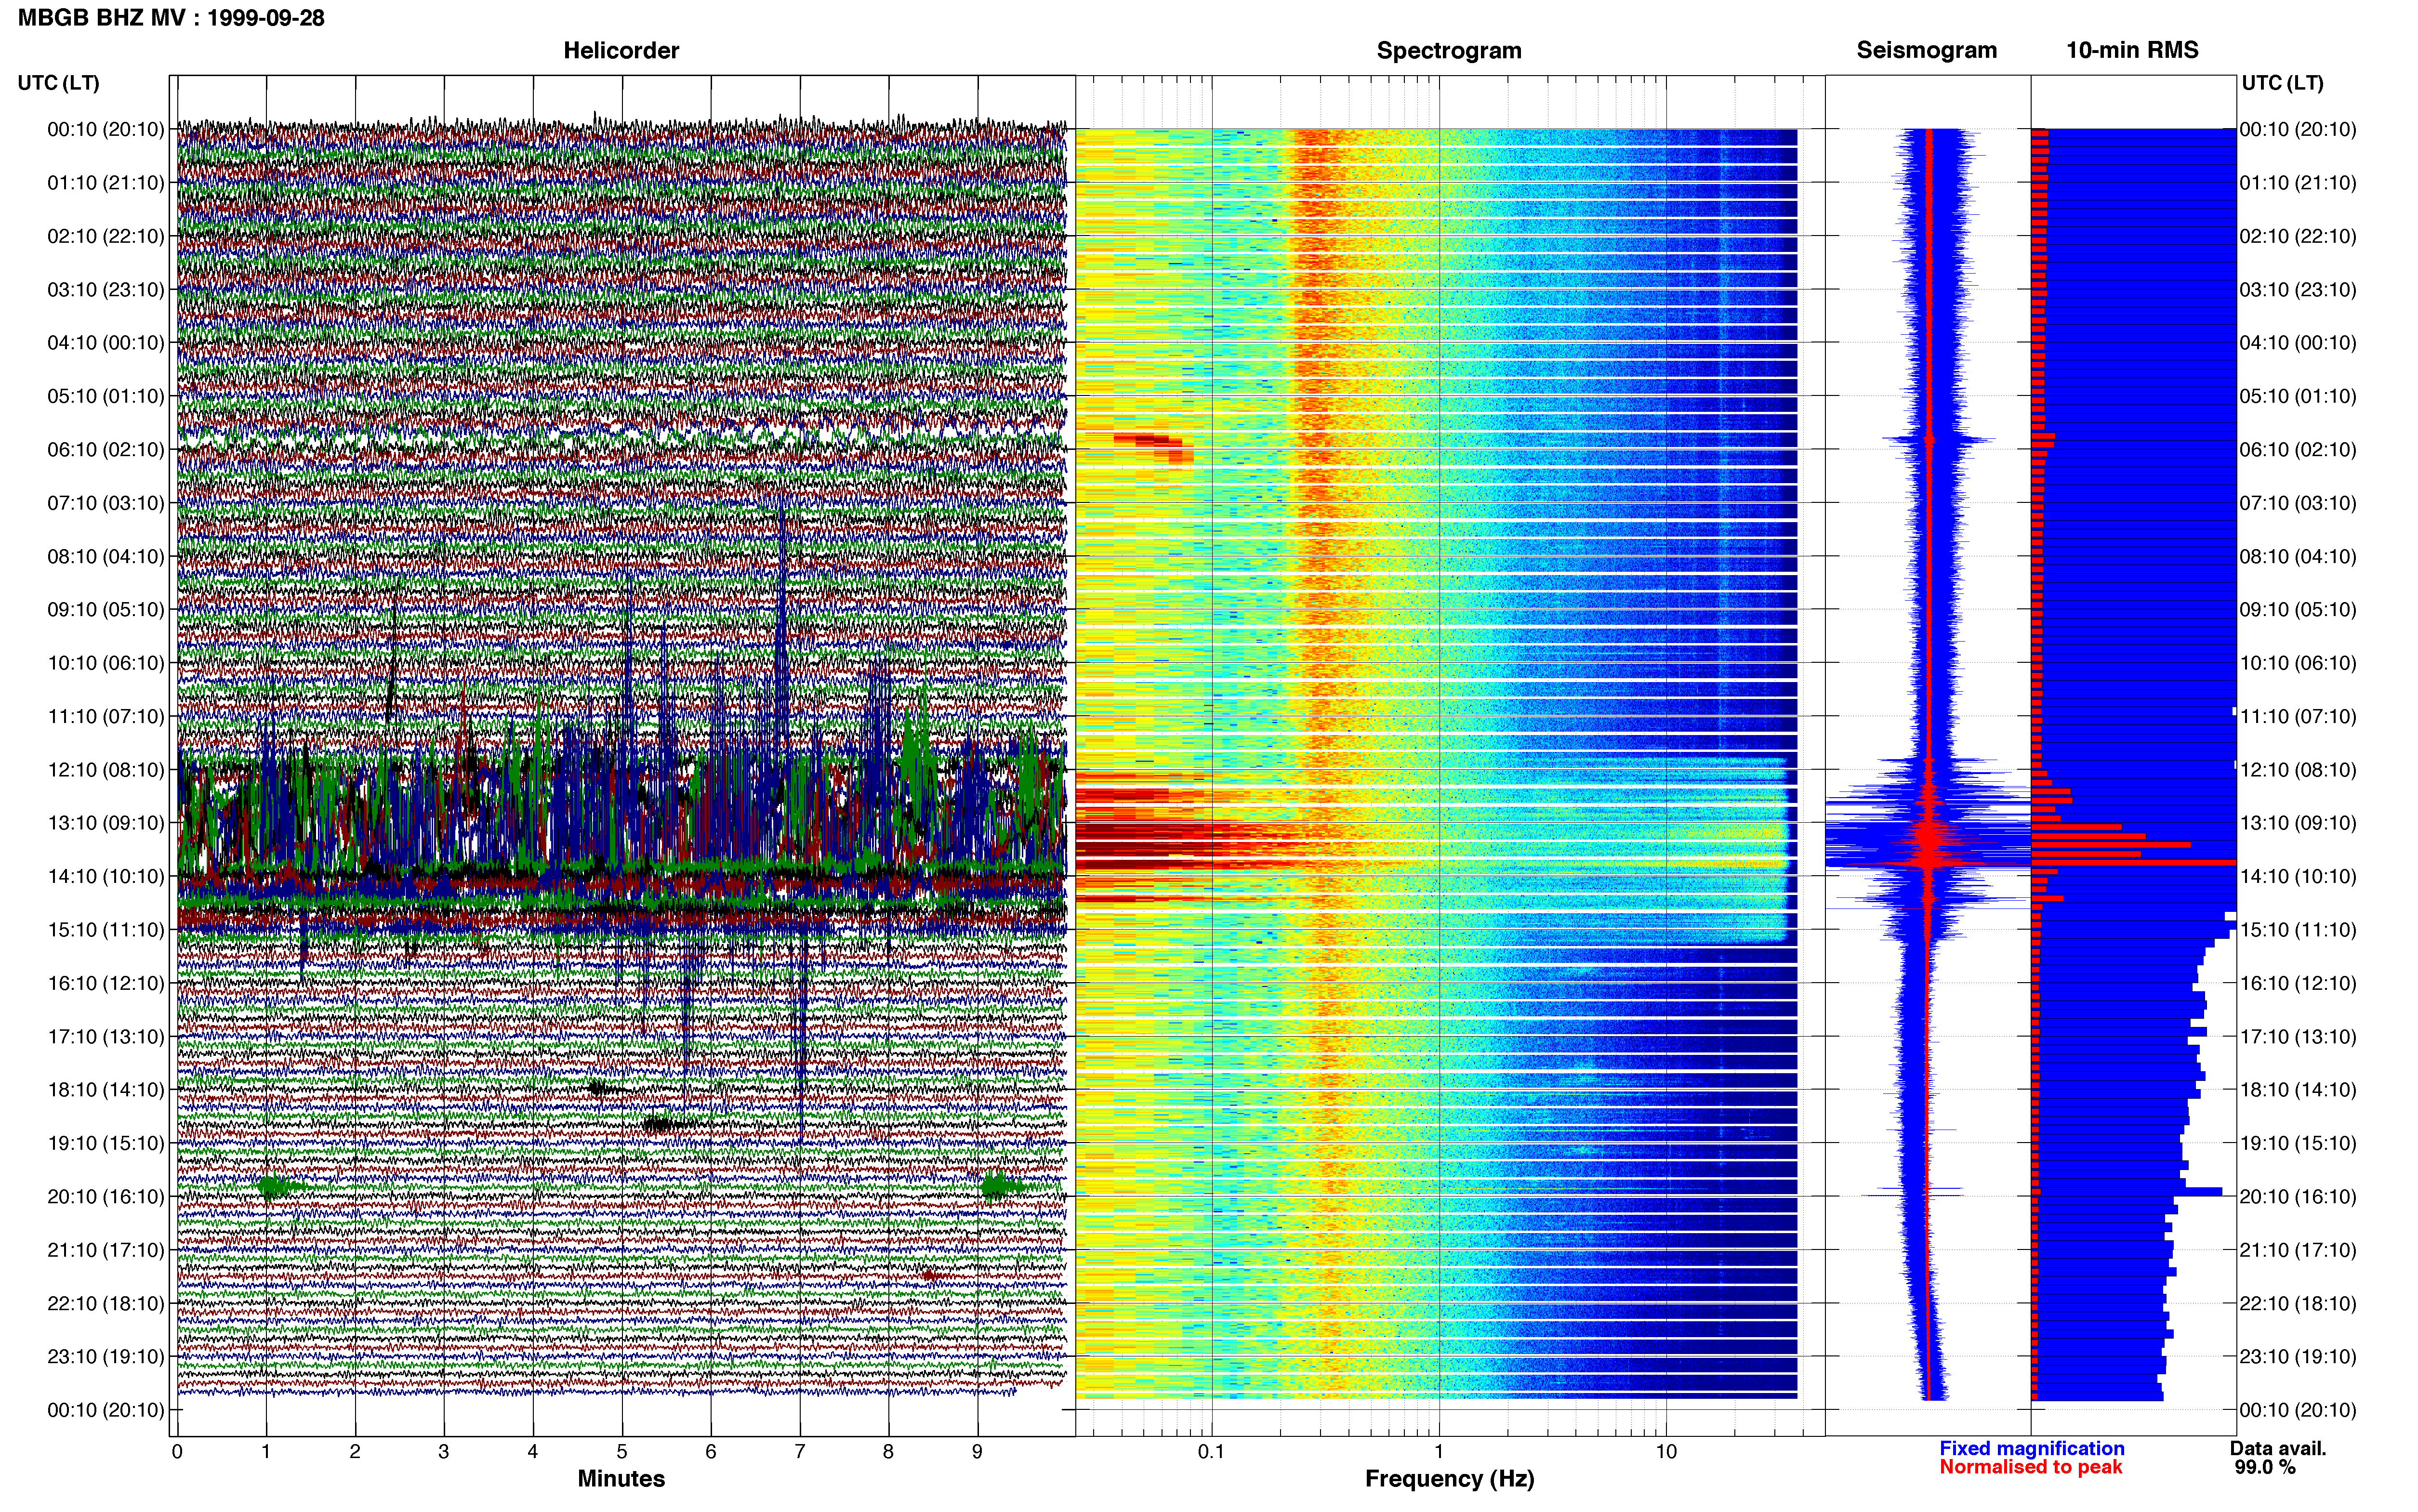
Task: Click the "Seismogram" panel heading
Action: pos(1926,51)
